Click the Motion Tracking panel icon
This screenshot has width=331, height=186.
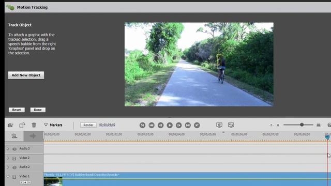pos(10,7)
